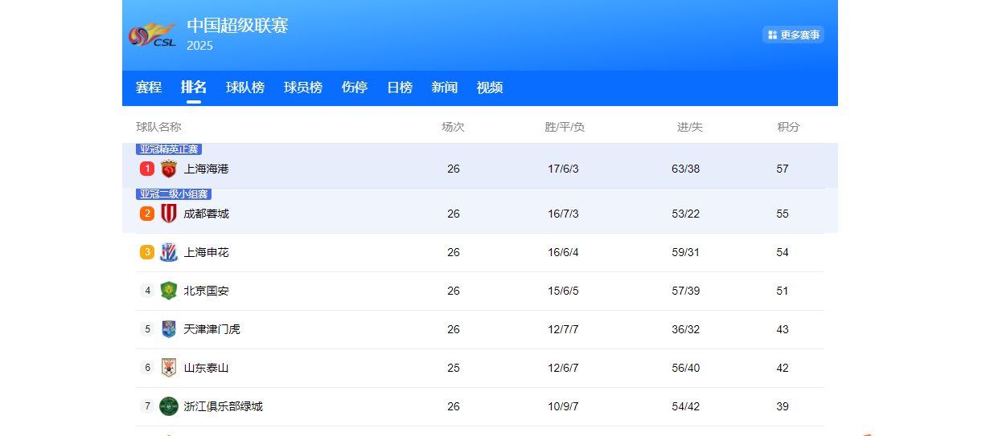Click the 球队名称 column header

pos(158,127)
